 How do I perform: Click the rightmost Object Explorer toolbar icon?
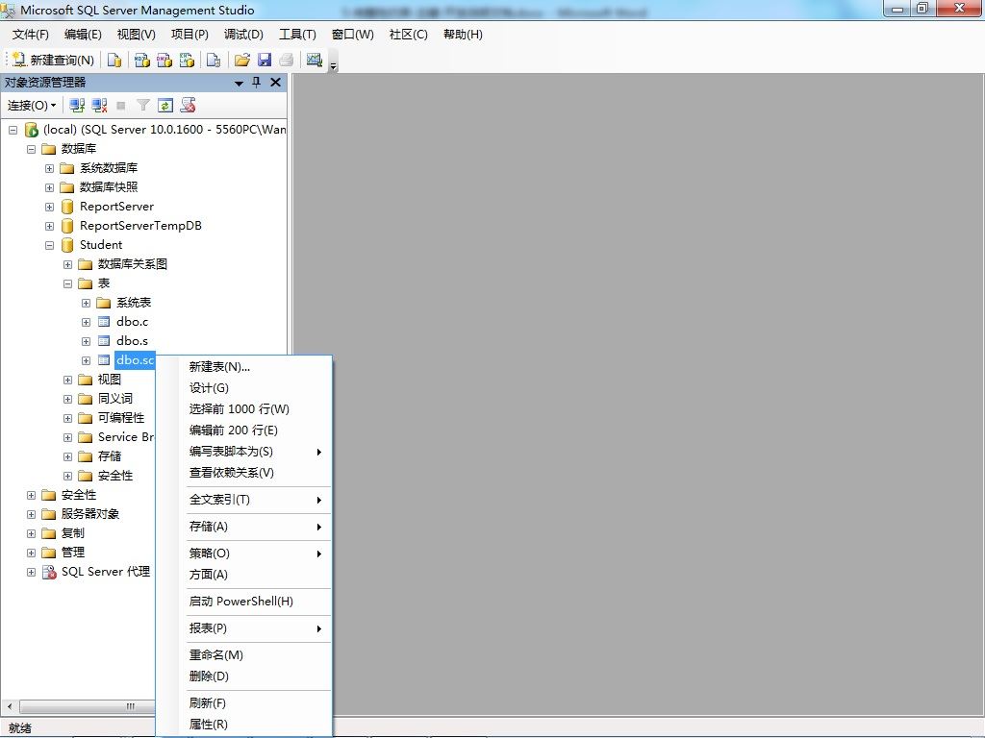pos(188,106)
